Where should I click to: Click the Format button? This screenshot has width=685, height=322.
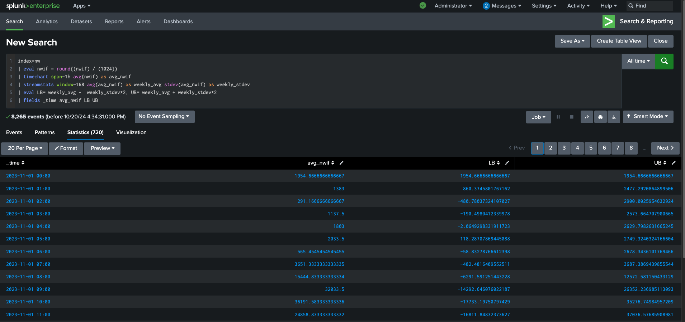tap(66, 148)
